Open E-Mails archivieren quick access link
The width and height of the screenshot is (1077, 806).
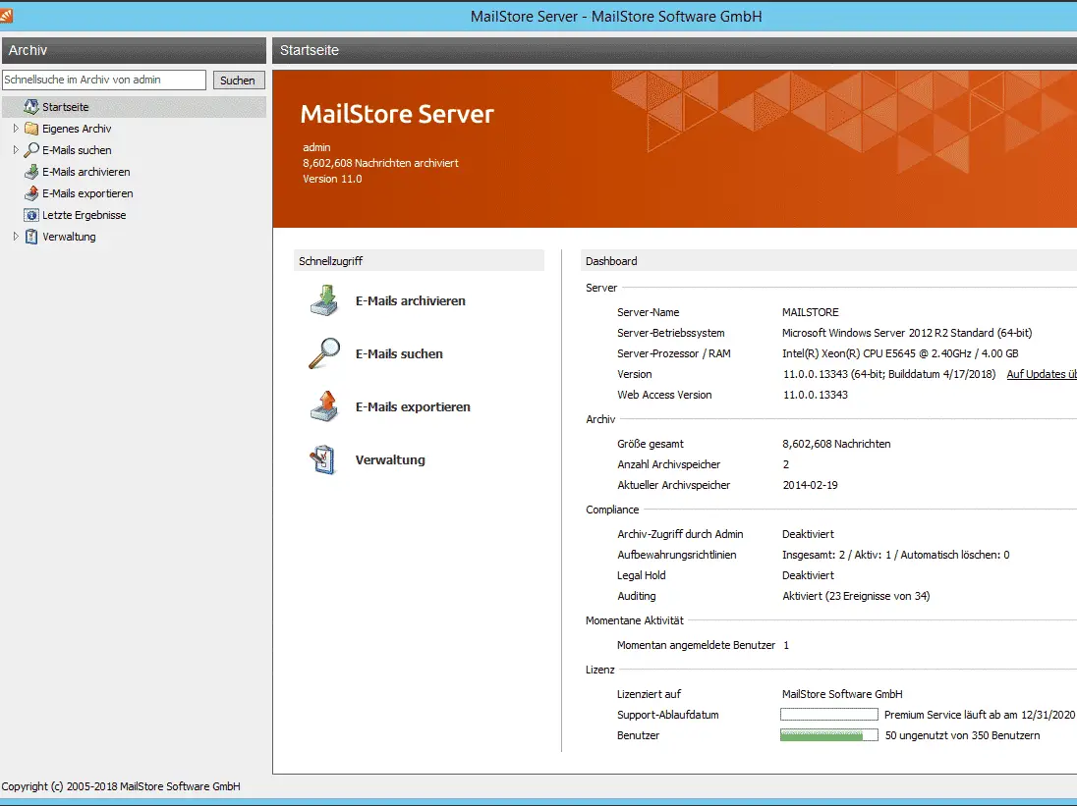click(x=410, y=300)
